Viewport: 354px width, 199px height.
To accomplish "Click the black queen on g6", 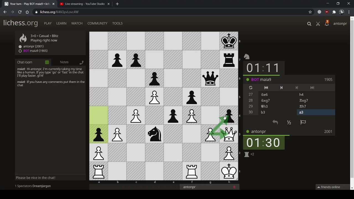I will (x=210, y=78).
